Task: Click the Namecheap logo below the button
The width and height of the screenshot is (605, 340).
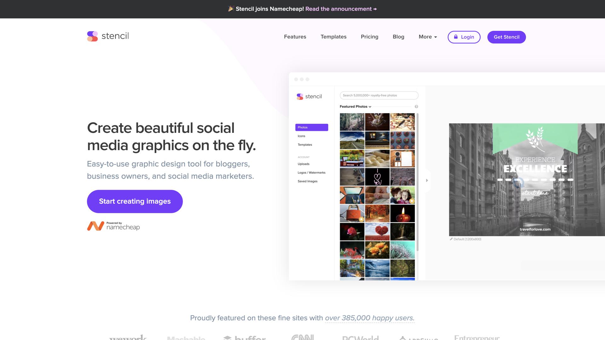Action: (113, 226)
